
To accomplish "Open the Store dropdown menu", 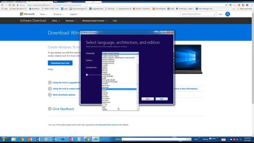I will click(x=44, y=14).
